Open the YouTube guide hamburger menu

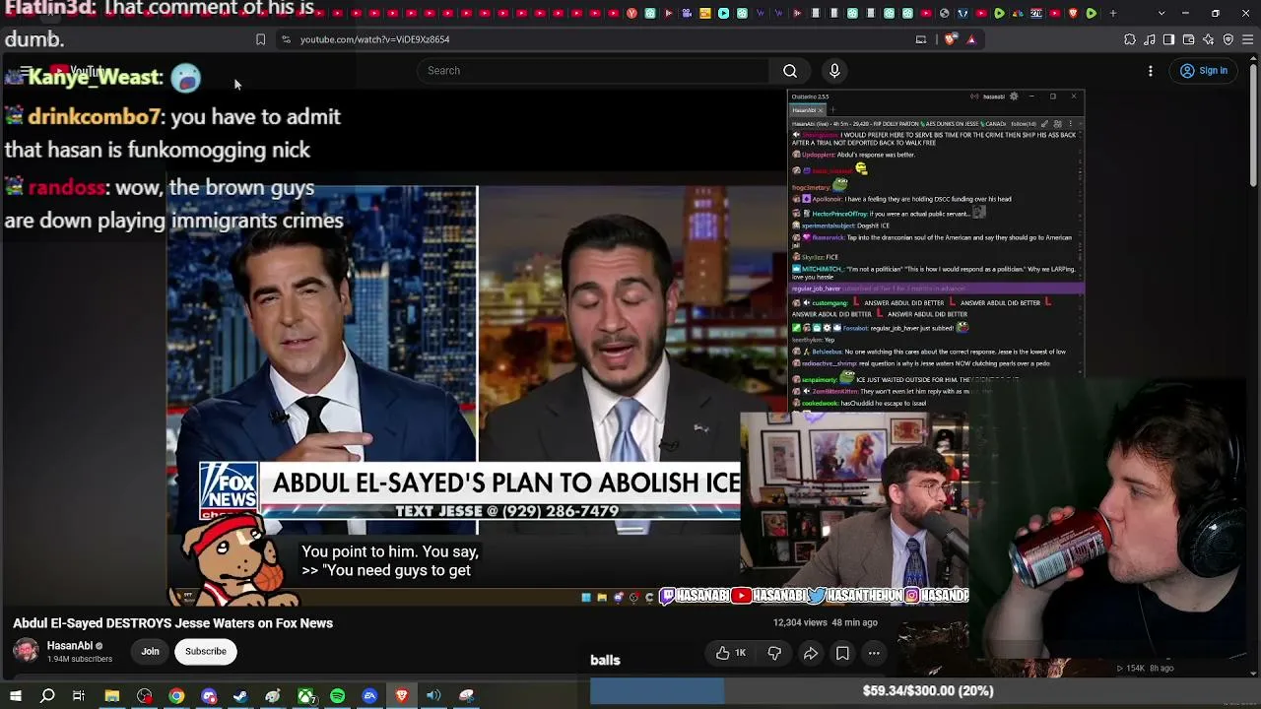click(x=26, y=71)
